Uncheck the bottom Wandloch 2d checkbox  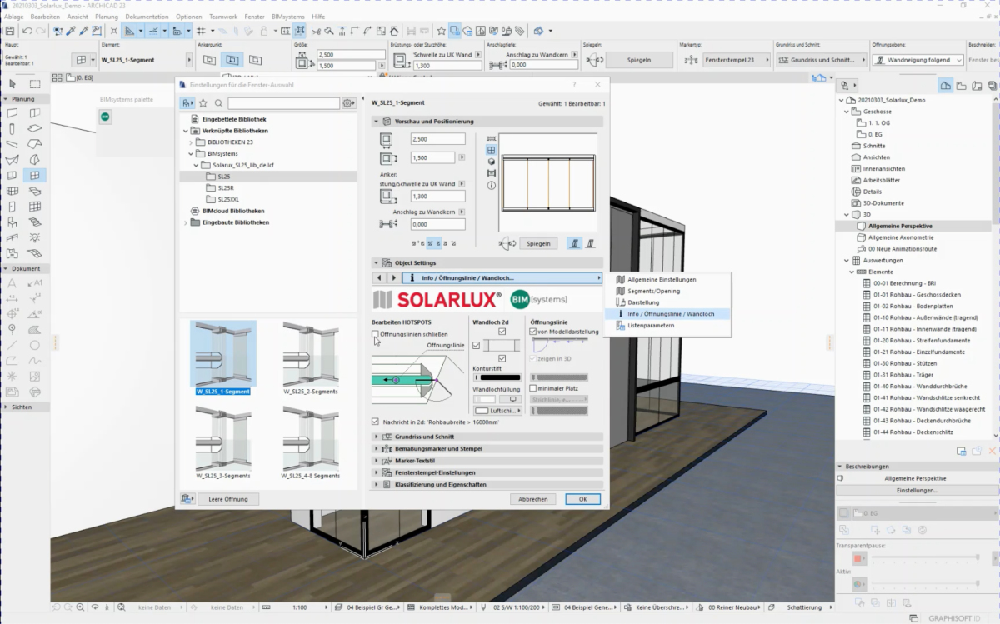pyautogui.click(x=502, y=358)
